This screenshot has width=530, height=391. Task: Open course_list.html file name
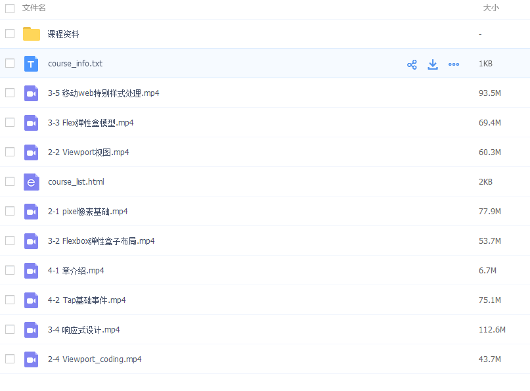tap(76, 182)
